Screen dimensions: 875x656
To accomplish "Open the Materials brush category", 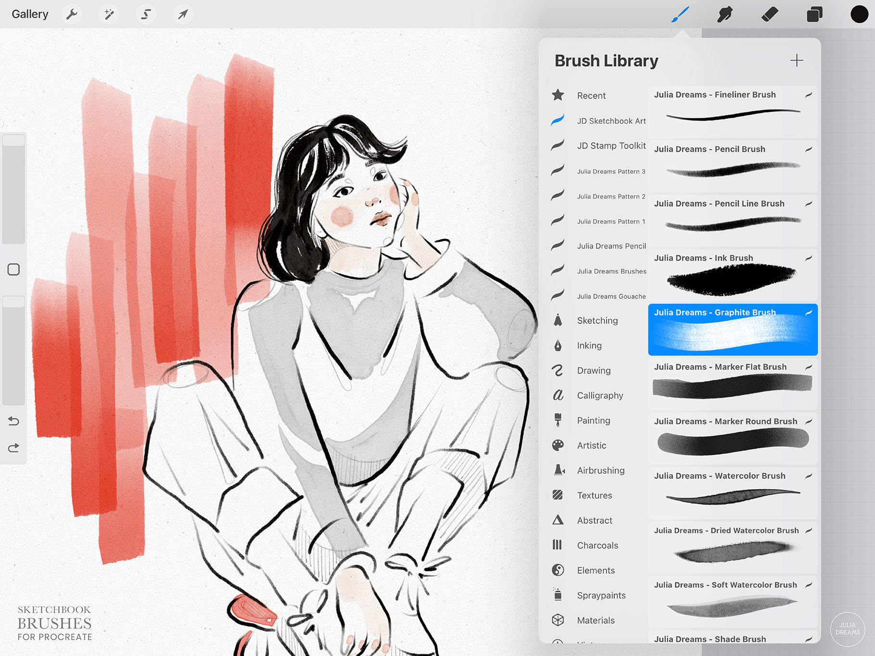I will [x=596, y=620].
